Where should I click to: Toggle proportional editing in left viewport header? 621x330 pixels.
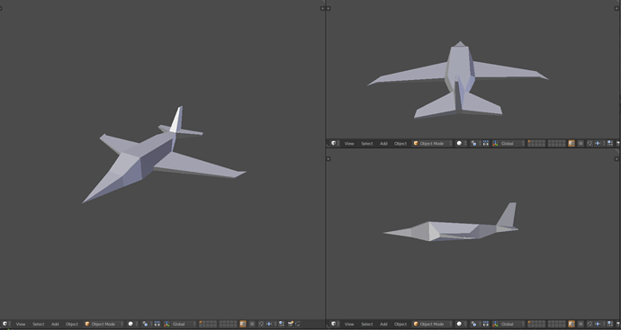coord(252,324)
